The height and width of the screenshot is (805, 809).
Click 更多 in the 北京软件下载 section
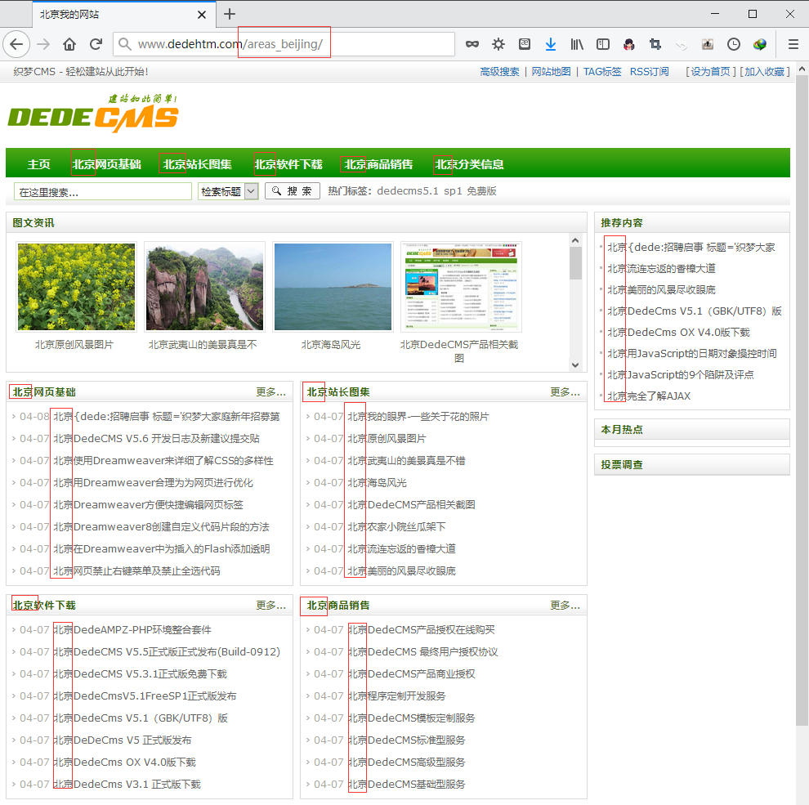point(270,606)
